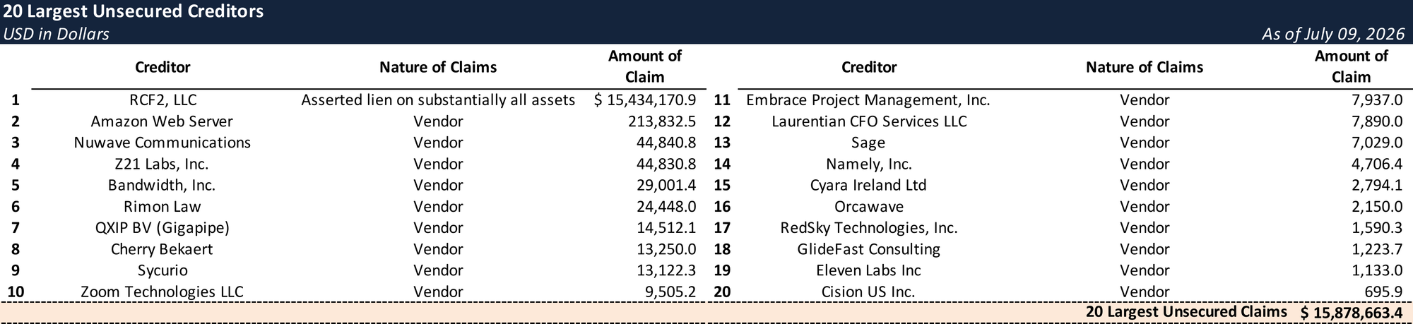Screen dimensions: 1413x324
Task: Select 'Eleven Labs Inc' creditor
Action: (x=868, y=270)
